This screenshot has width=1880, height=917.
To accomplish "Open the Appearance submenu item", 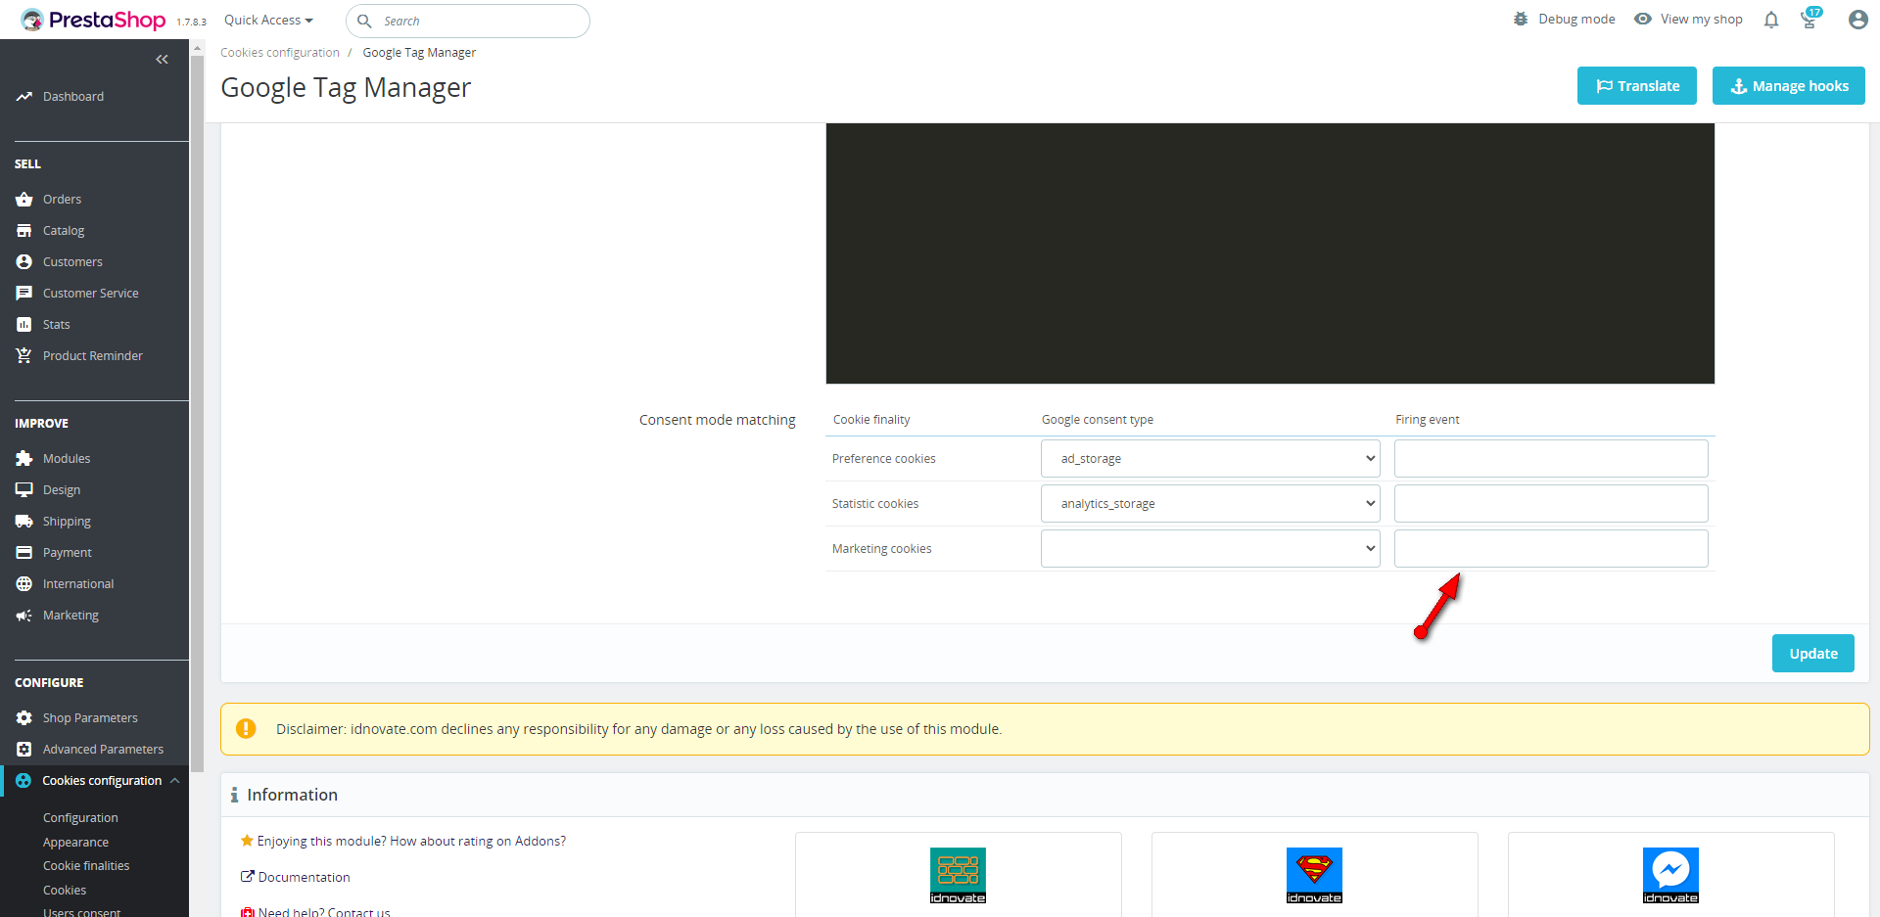I will click(75, 843).
